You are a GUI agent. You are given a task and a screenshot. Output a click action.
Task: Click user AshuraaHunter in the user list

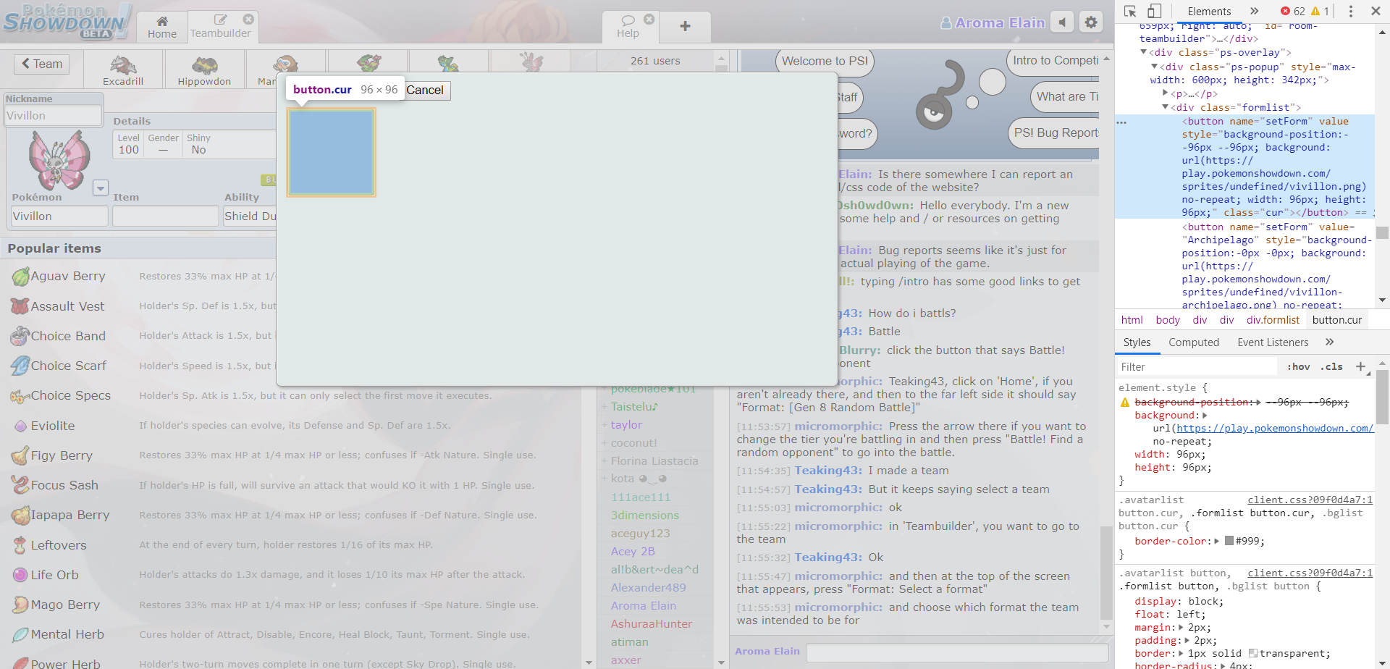point(651,624)
